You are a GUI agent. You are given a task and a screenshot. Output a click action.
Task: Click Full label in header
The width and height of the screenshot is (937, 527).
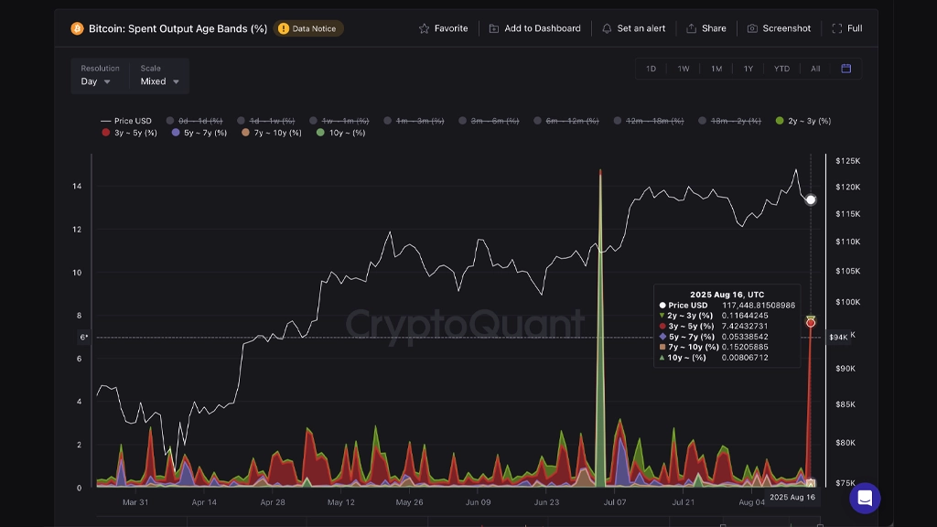coord(855,28)
